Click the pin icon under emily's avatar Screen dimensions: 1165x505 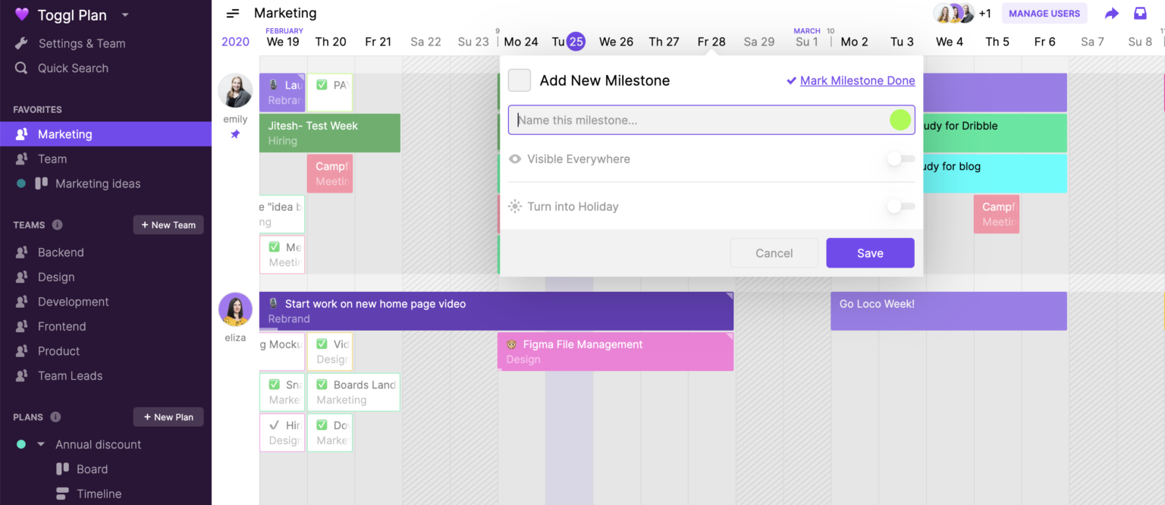(235, 134)
